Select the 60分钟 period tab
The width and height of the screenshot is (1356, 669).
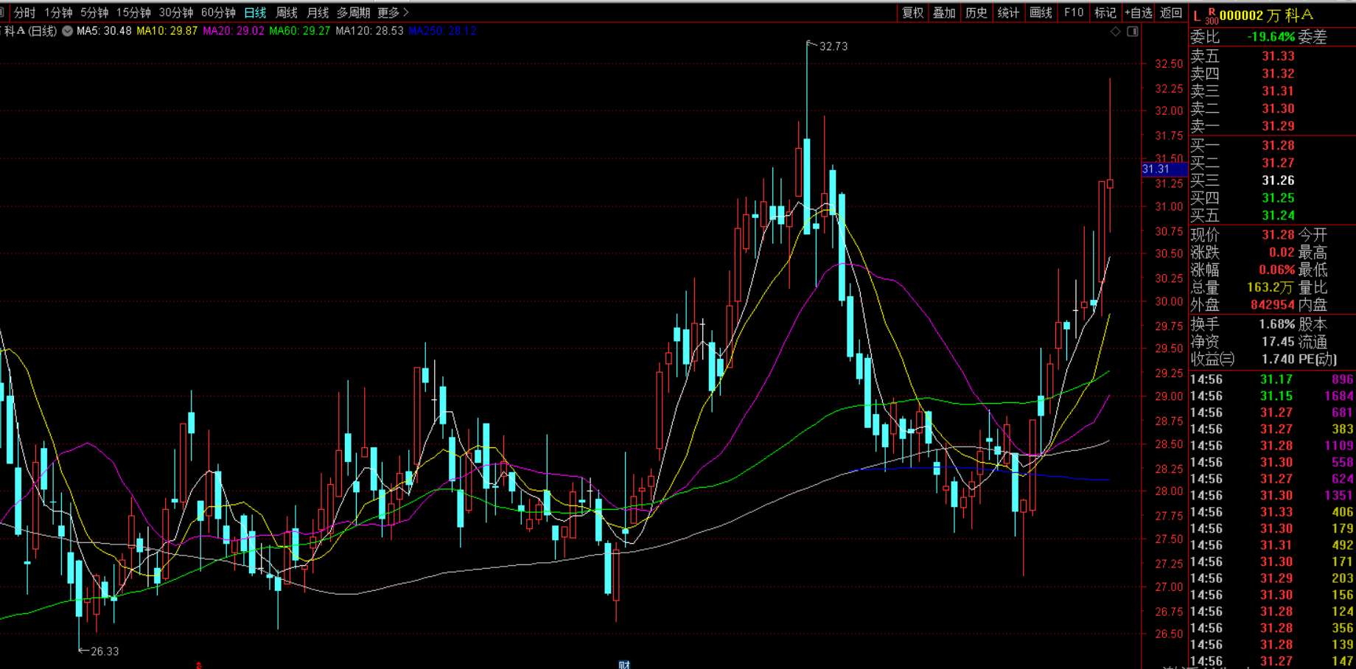[218, 13]
